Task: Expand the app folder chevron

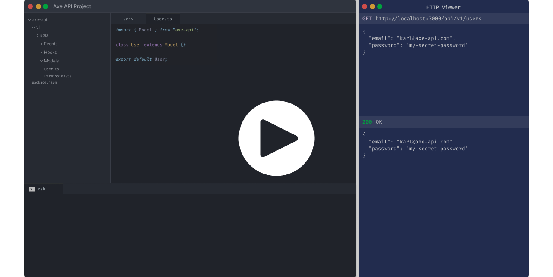Action: point(38,35)
